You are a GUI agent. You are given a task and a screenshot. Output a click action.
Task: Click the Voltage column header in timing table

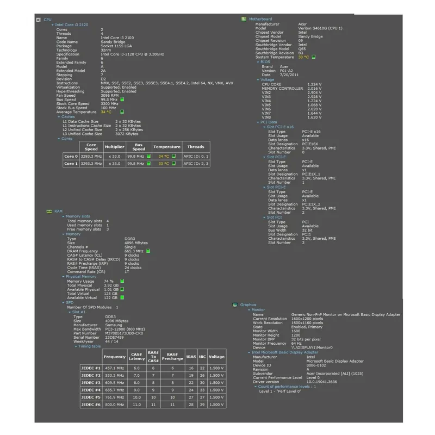pos(216,357)
